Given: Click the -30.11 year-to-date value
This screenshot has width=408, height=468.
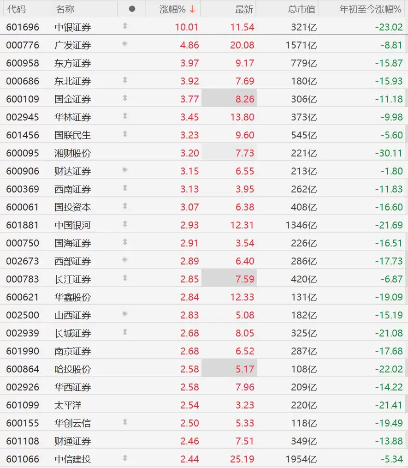Looking at the screenshot, I should point(389,153).
